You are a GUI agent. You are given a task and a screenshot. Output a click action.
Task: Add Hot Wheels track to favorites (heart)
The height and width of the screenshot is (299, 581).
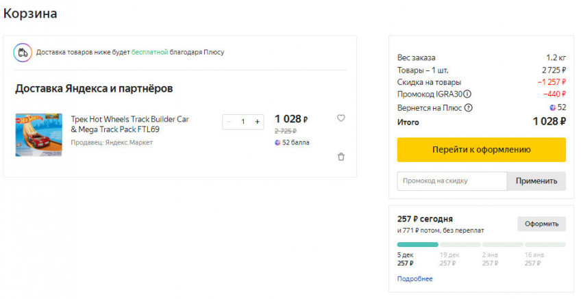(x=341, y=118)
